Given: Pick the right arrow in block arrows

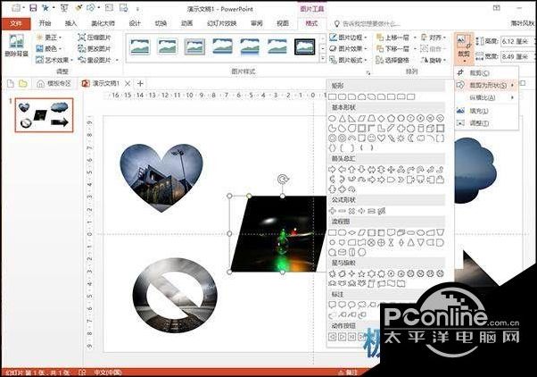Looking at the screenshot, I should click(x=332, y=169).
